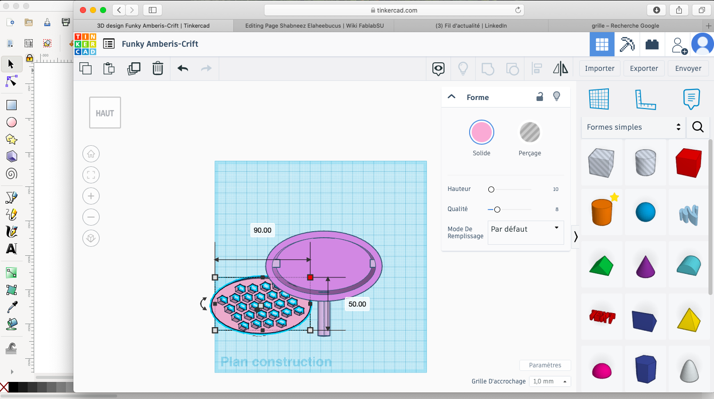Screen dimensions: 714x399
Task: Hide shape with Forme panel lightbulb
Action: coord(557,96)
